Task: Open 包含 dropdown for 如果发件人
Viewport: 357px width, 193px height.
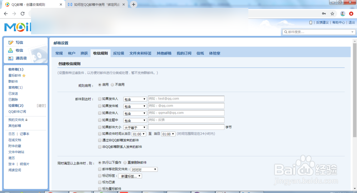Action: 135,99
